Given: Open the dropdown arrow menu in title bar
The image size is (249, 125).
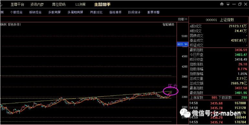Looking at the screenshot, I should click(x=228, y=4).
